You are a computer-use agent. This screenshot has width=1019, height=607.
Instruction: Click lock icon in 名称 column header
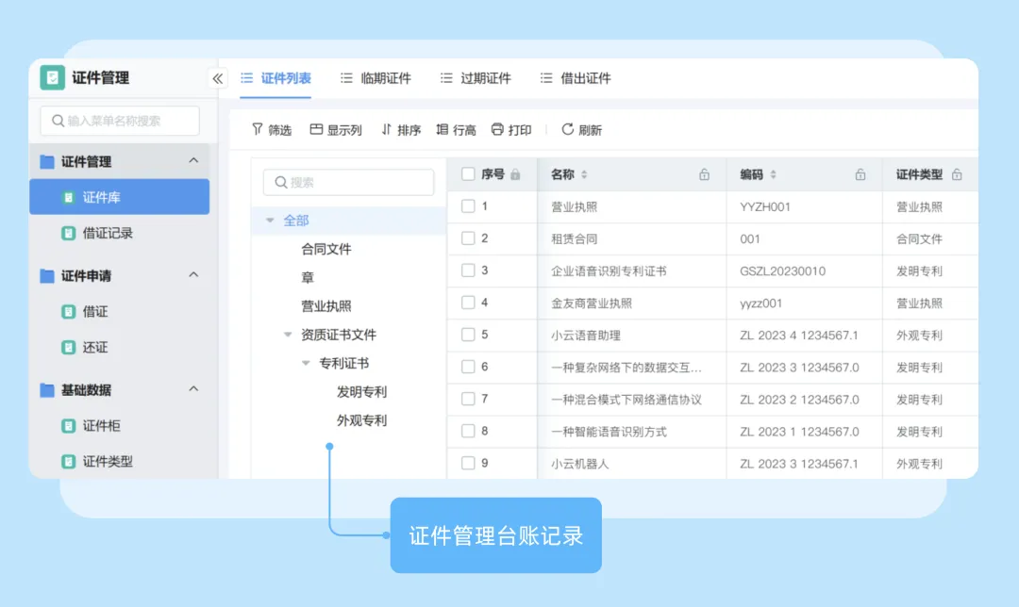click(x=704, y=174)
